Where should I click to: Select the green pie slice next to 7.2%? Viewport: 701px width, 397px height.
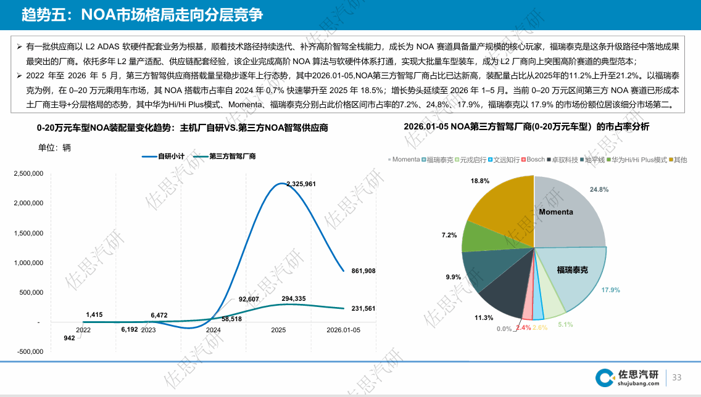click(x=485, y=237)
